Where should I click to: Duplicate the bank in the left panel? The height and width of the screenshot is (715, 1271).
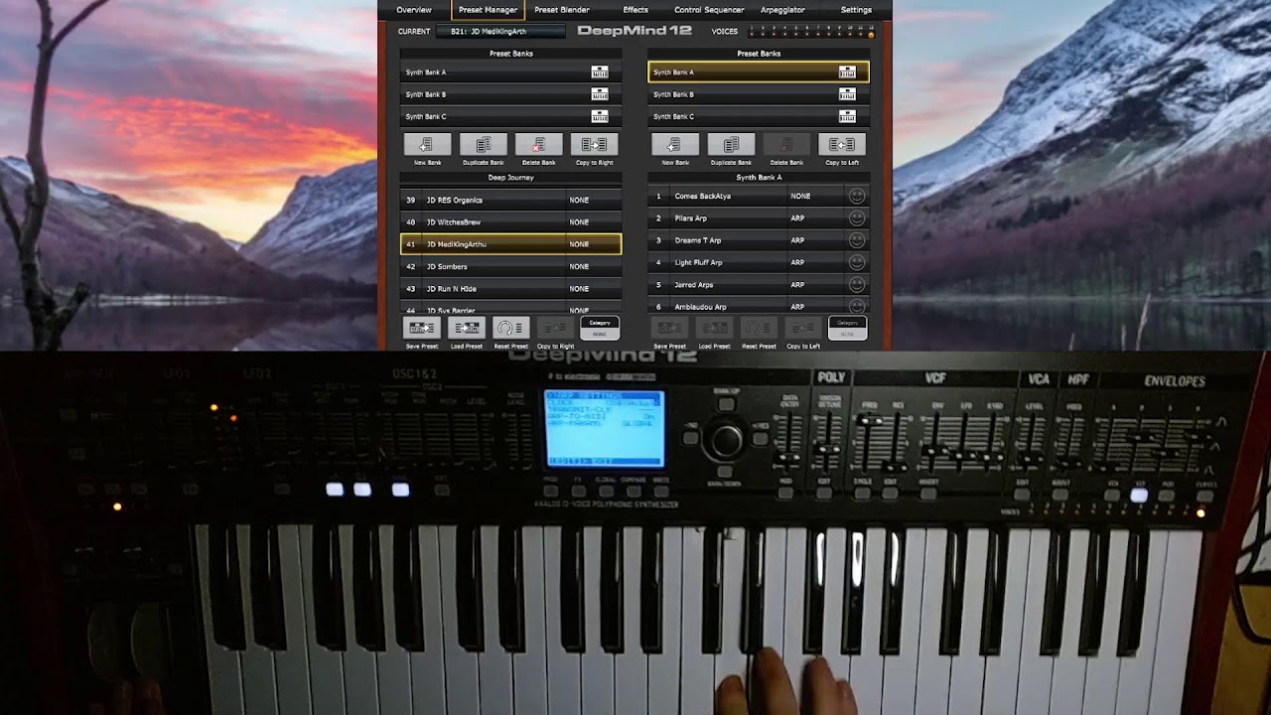(x=484, y=145)
